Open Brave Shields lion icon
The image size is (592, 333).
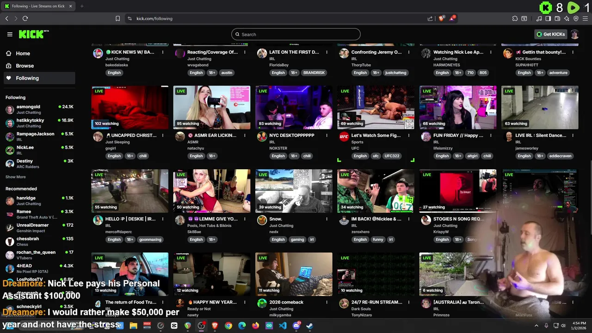(x=442, y=18)
